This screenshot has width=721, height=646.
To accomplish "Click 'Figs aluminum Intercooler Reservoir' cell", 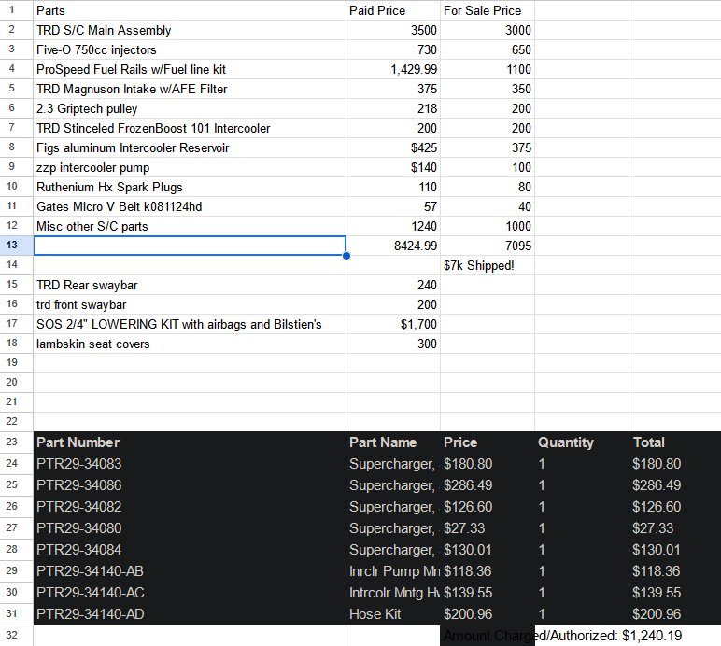I will point(190,147).
